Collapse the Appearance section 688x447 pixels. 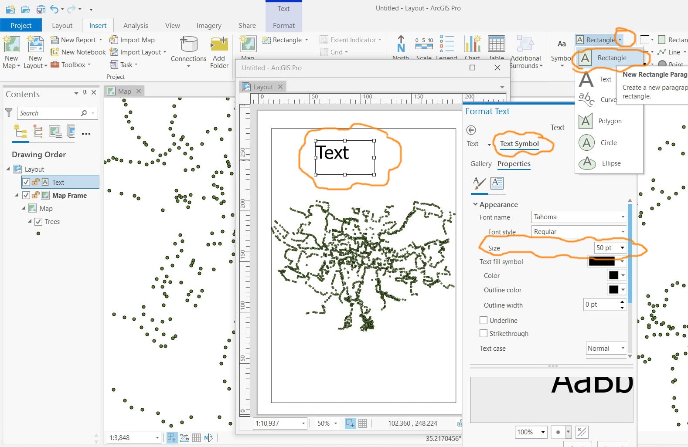click(x=475, y=204)
